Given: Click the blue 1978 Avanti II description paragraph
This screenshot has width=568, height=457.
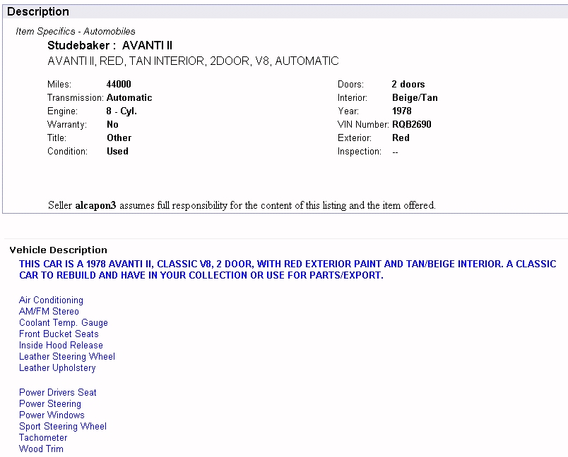Looking at the screenshot, I should click(x=287, y=270).
